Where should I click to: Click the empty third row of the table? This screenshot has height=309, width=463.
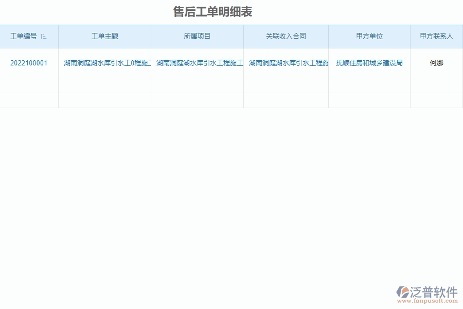(232, 100)
